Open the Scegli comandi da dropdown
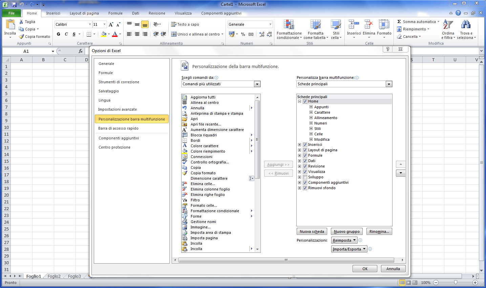The width and height of the screenshot is (486, 288). pos(257,84)
